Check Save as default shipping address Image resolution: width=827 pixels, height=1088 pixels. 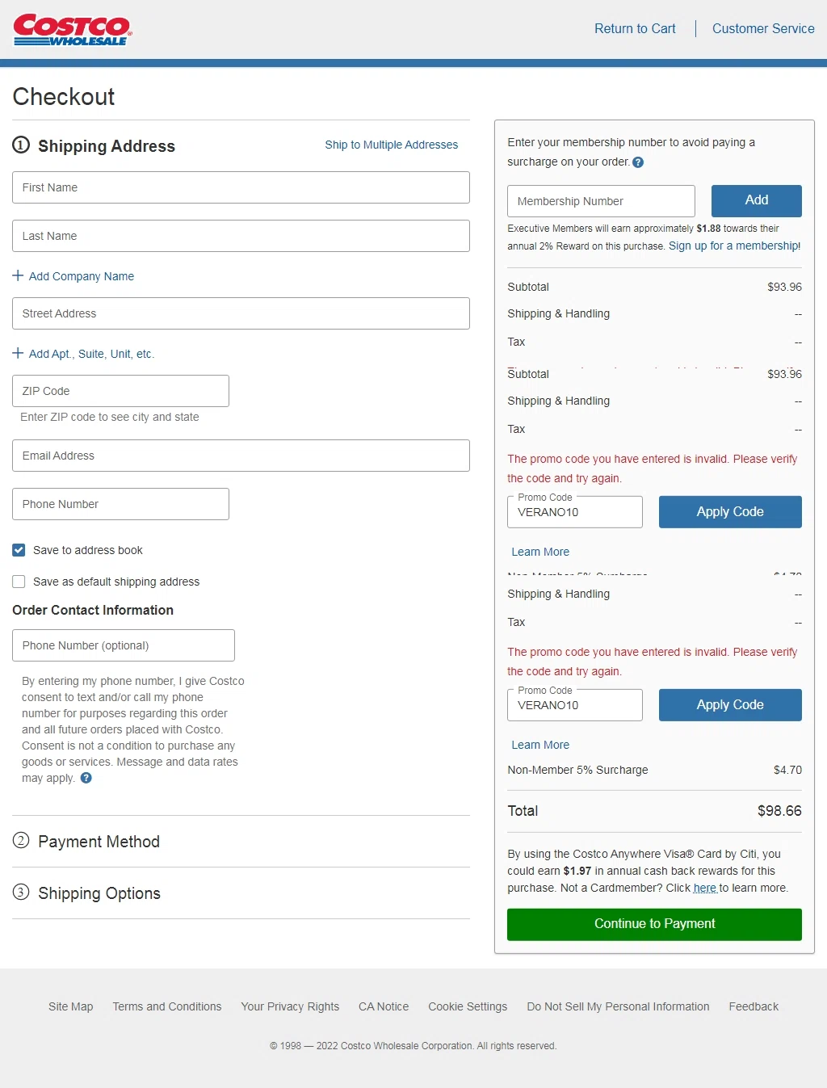[19, 582]
